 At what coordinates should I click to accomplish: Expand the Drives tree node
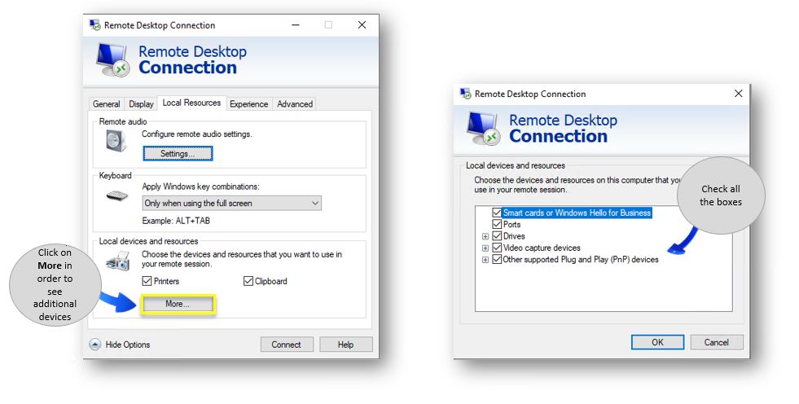[x=485, y=236]
